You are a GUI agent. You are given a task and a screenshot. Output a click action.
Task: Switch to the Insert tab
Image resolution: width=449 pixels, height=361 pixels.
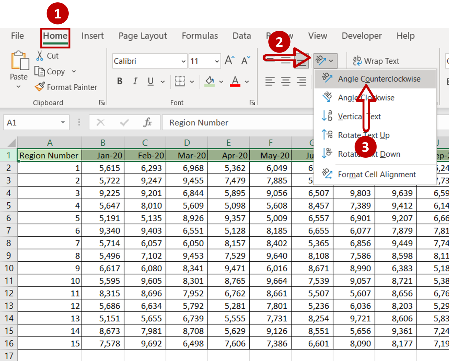pyautogui.click(x=92, y=36)
